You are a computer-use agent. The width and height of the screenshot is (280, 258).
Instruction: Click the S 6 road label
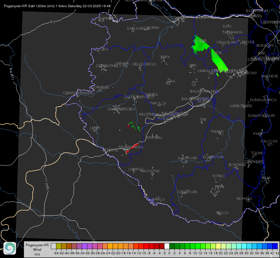point(53,22)
